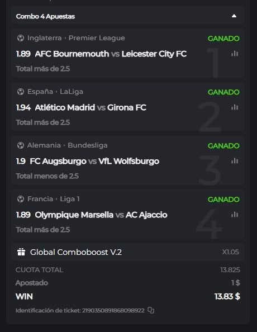Open AFC Bournemouth vs Leicester City match

(x=111, y=54)
